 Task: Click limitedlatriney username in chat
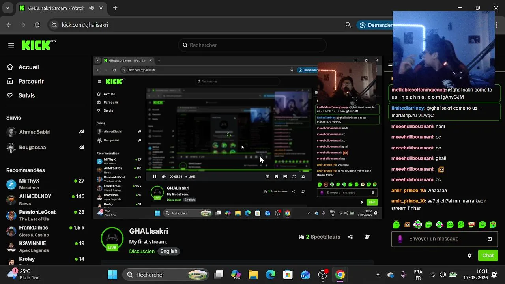[x=408, y=108]
